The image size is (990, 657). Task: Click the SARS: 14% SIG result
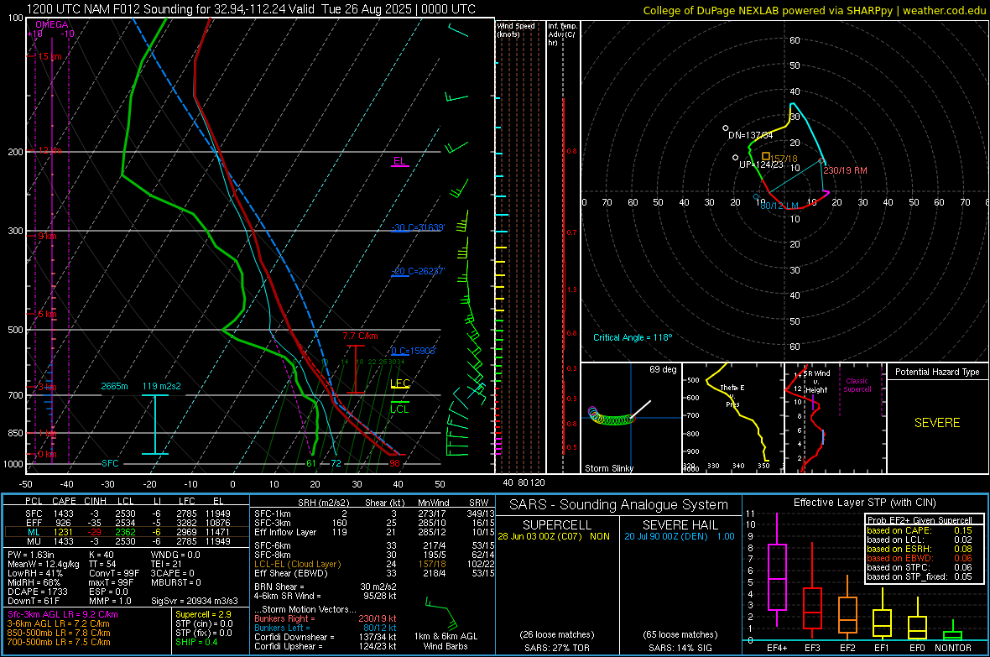tap(680, 648)
